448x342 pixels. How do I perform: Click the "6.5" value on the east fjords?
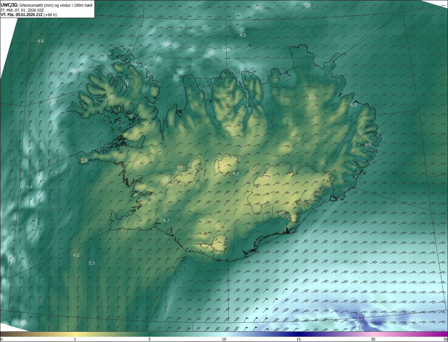[x=368, y=144]
